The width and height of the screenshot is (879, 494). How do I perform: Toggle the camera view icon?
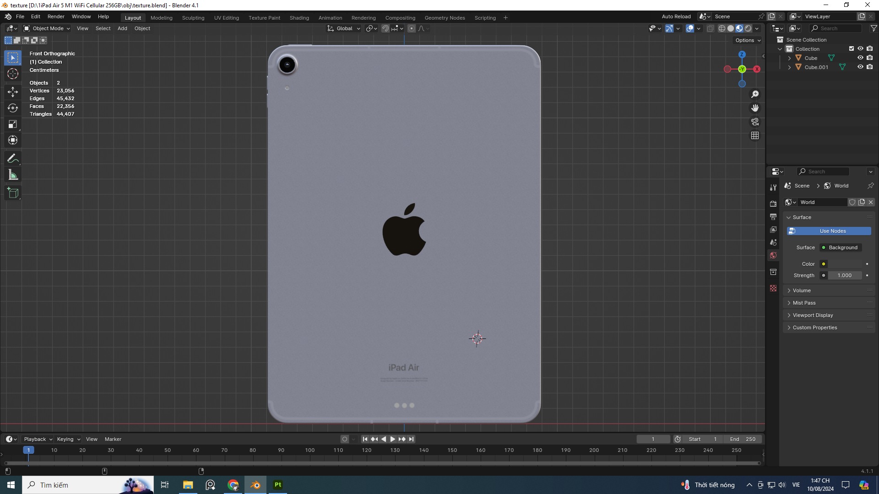pyautogui.click(x=755, y=122)
